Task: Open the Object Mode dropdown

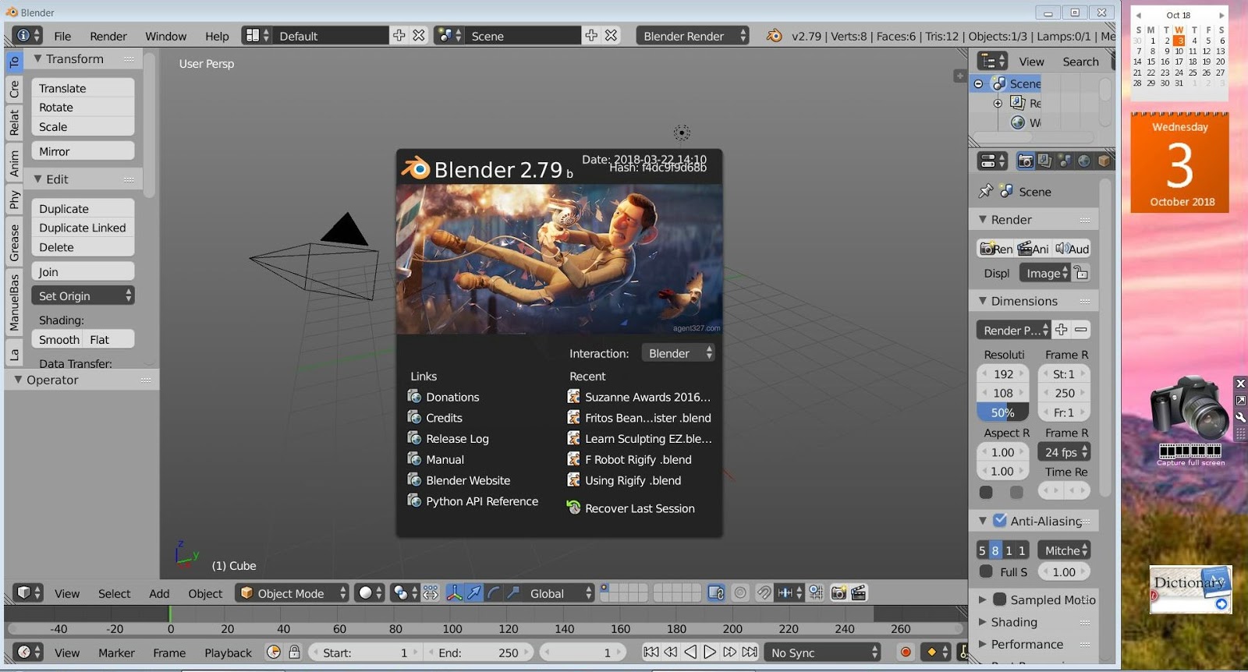Action: (292, 593)
